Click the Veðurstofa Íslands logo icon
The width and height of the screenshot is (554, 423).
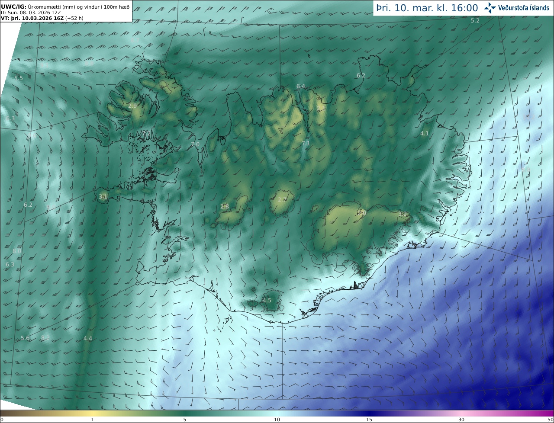[490, 8]
